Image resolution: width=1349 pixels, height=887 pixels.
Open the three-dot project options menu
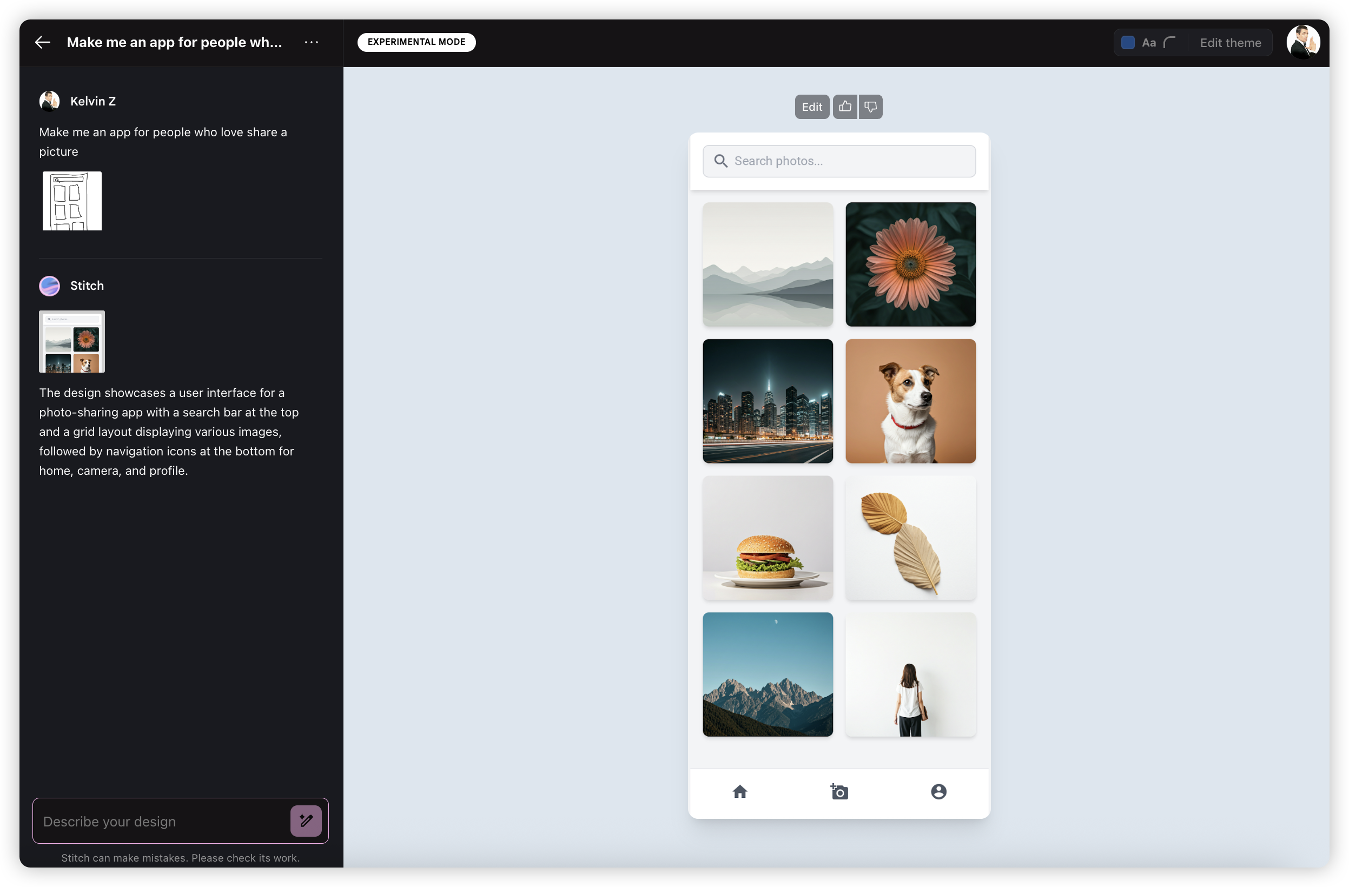311,43
